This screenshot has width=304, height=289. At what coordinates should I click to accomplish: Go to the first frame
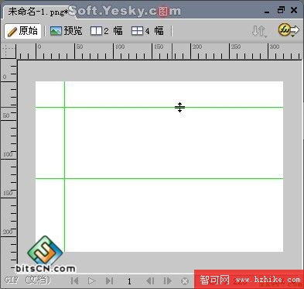(x=74, y=280)
